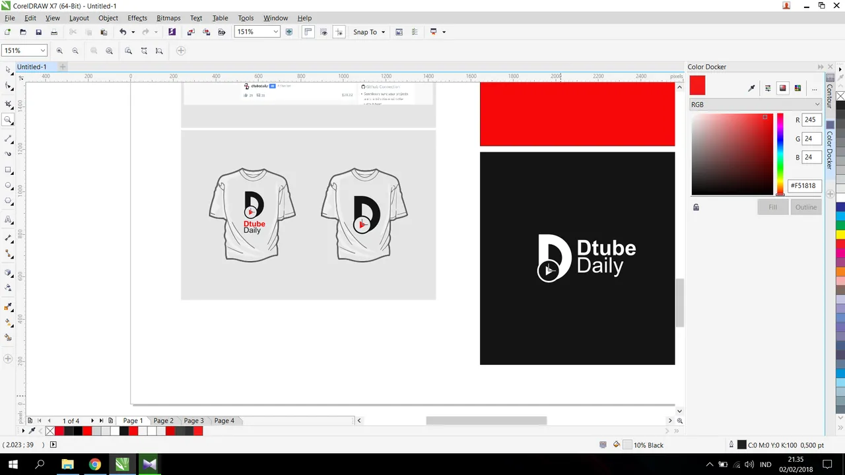
Task: Select the Freehand tool
Action: tap(8, 139)
